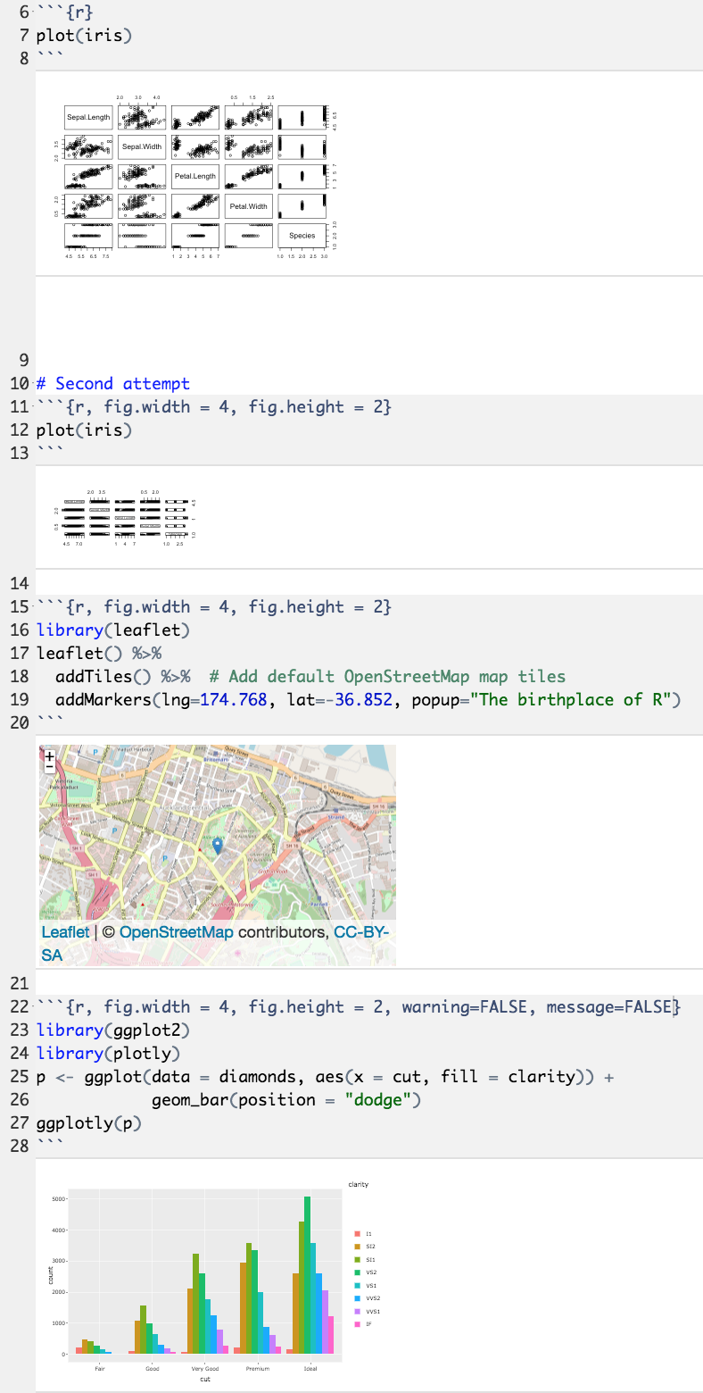
Task: Toggle the SI2 clarity legend entry
Action: (x=363, y=1246)
